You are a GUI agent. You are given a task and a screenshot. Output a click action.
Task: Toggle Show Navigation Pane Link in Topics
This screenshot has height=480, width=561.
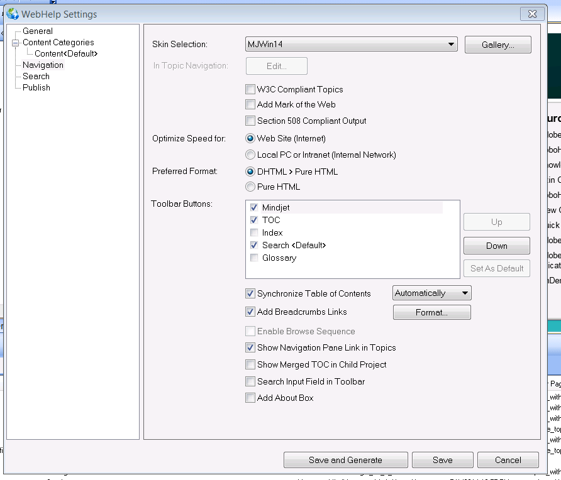coord(250,347)
